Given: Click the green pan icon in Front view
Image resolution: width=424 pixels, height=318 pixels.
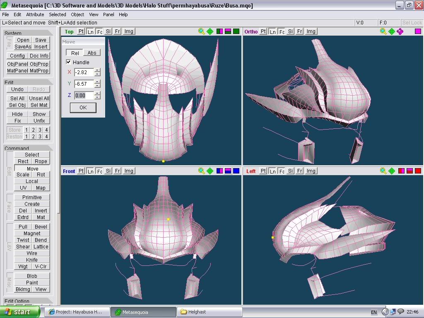Looking at the screenshot, I should (x=210, y=171).
